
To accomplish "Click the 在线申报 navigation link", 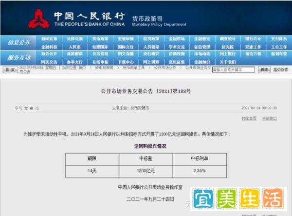I will point(100,62).
